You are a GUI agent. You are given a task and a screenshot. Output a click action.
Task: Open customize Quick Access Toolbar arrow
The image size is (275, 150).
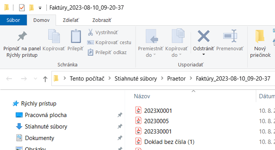(x=40, y=8)
